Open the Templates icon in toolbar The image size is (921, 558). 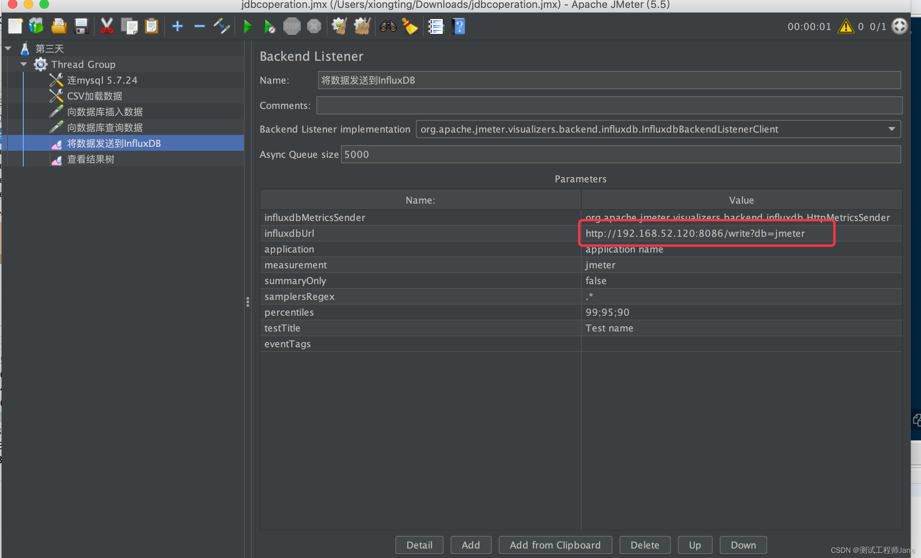(36, 26)
